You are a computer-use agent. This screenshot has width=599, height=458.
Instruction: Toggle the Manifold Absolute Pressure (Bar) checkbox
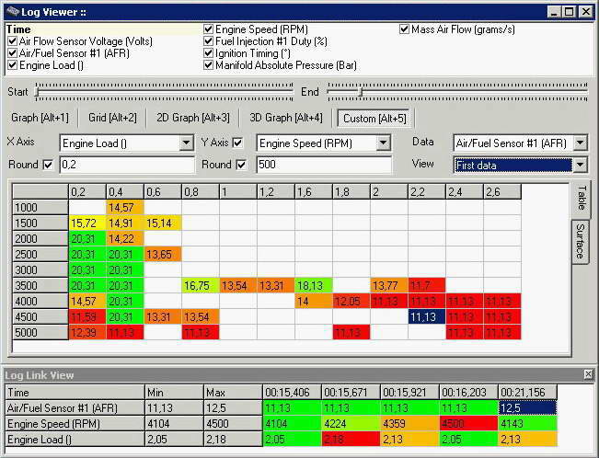click(x=208, y=65)
